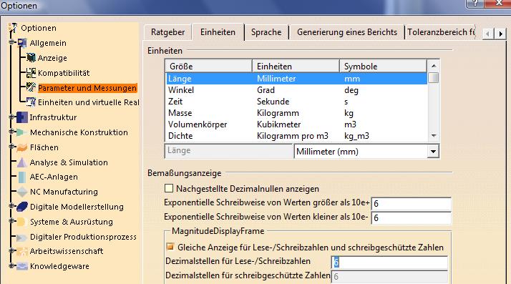Expand the Systeme & Ausrüstung node
The image size is (511, 284).
[11, 221]
